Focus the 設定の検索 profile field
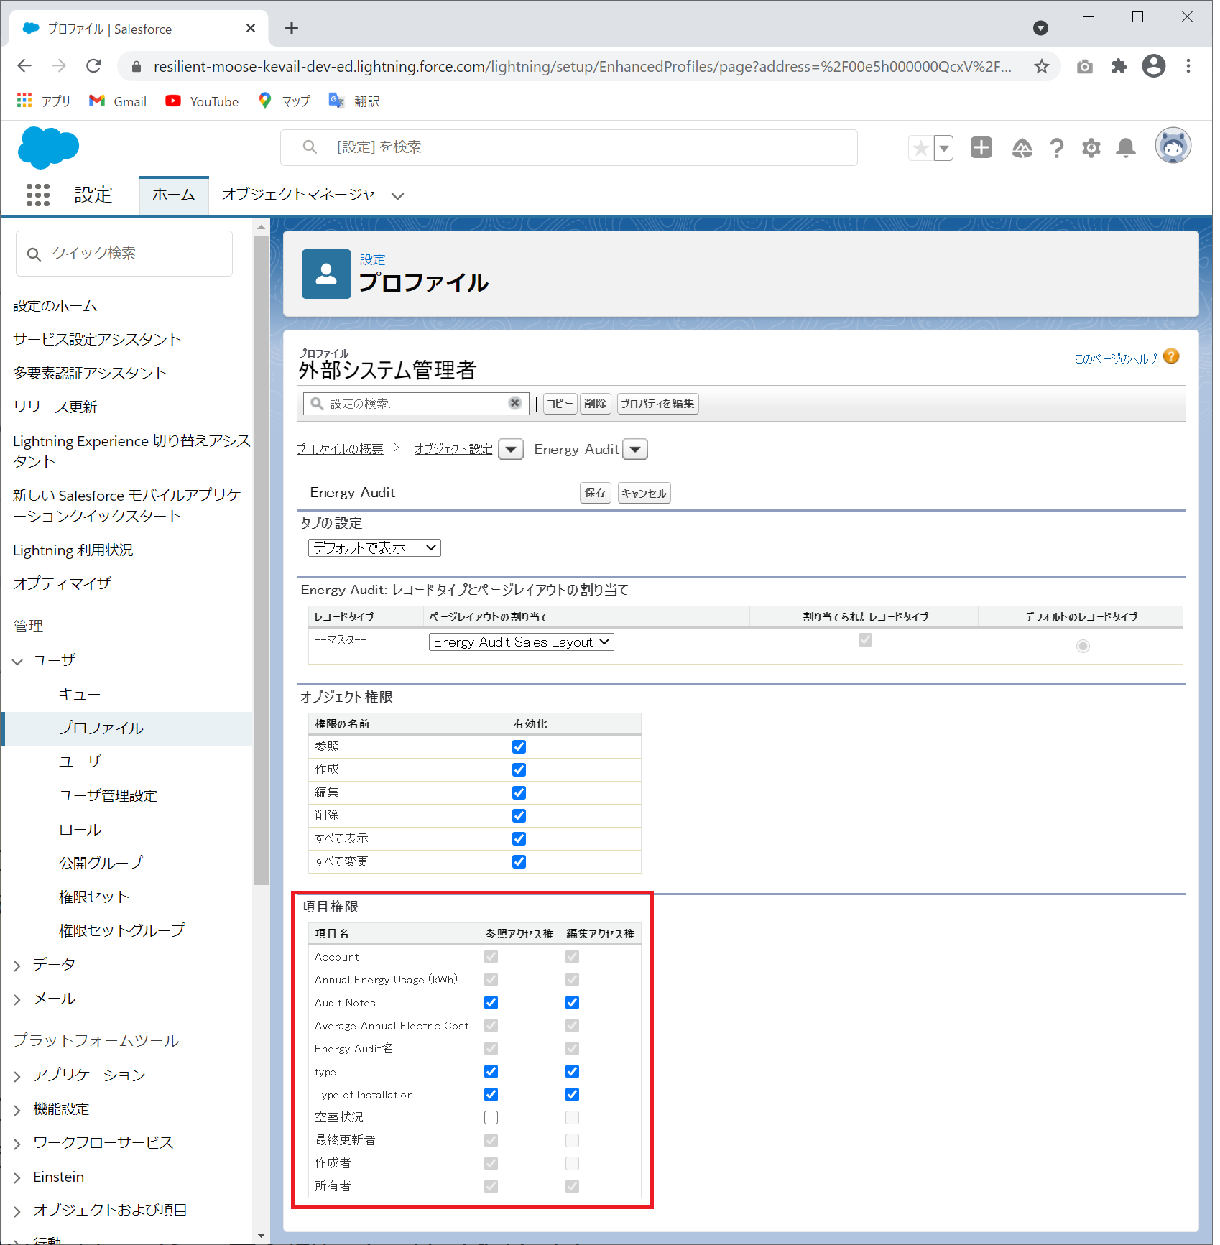This screenshot has width=1220, height=1245. point(416,403)
